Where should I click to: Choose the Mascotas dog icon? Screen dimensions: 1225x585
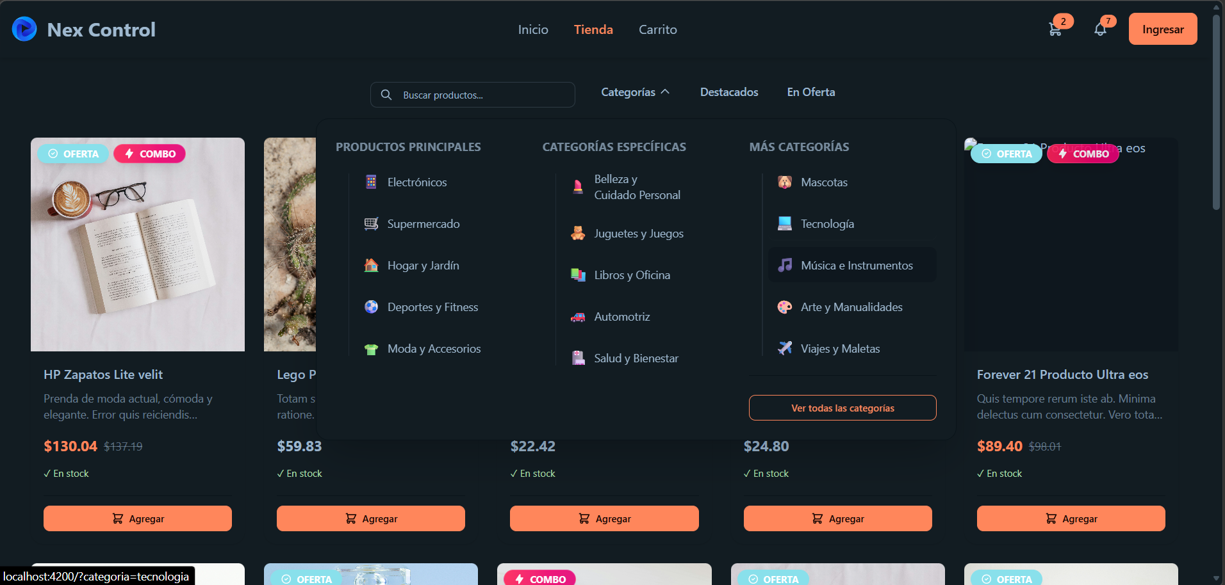tap(784, 182)
